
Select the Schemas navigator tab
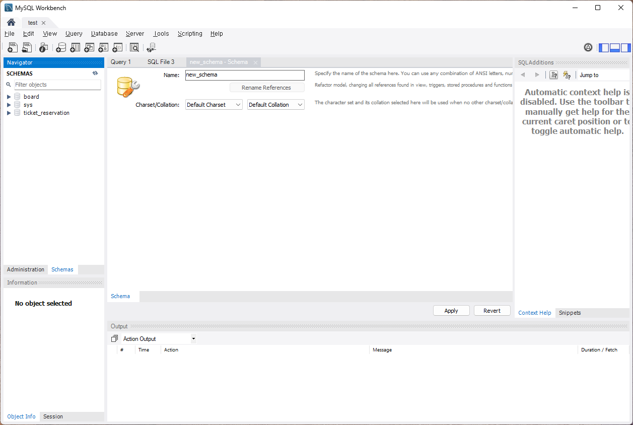62,269
